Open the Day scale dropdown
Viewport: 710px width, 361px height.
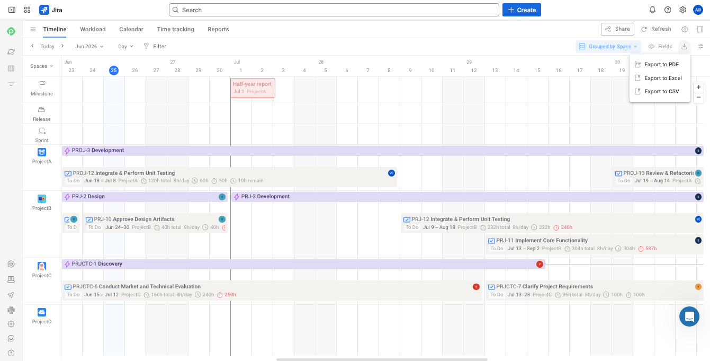pos(126,47)
